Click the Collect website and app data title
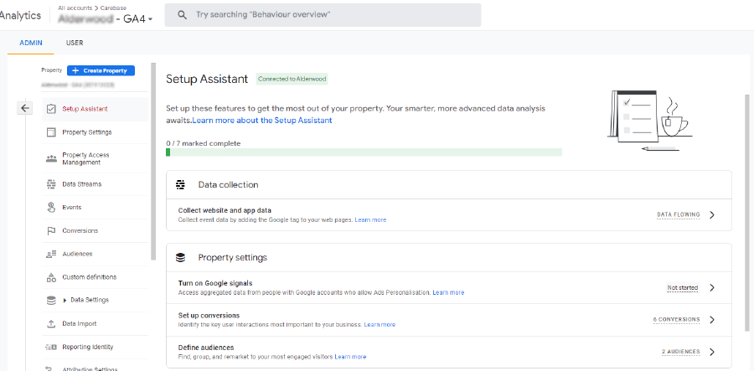The height and width of the screenshot is (371, 754). pyautogui.click(x=225, y=210)
